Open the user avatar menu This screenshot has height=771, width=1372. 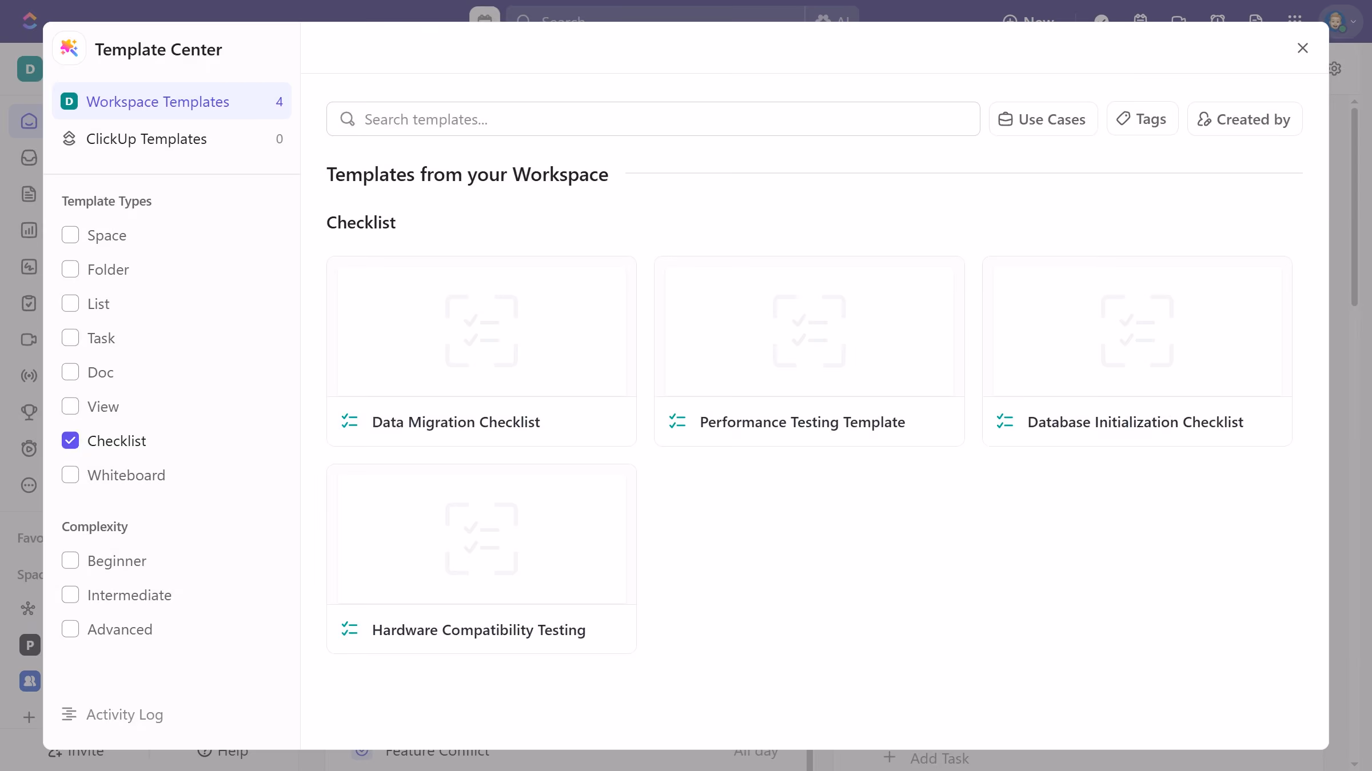(1341, 22)
